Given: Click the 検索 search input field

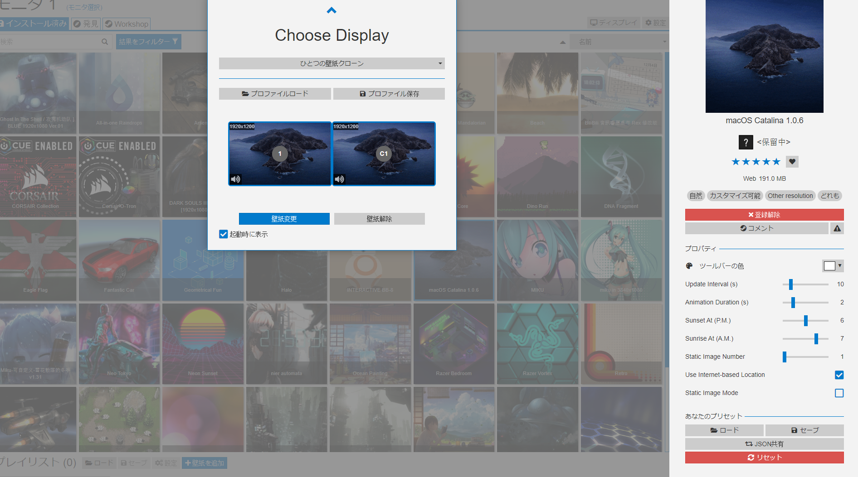Looking at the screenshot, I should click(50, 42).
